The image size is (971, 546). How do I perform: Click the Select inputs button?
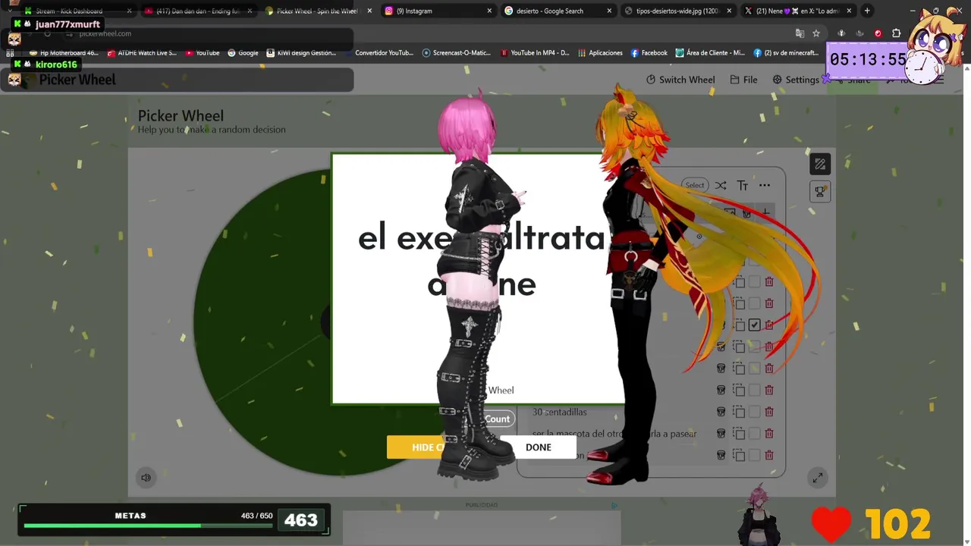(695, 185)
